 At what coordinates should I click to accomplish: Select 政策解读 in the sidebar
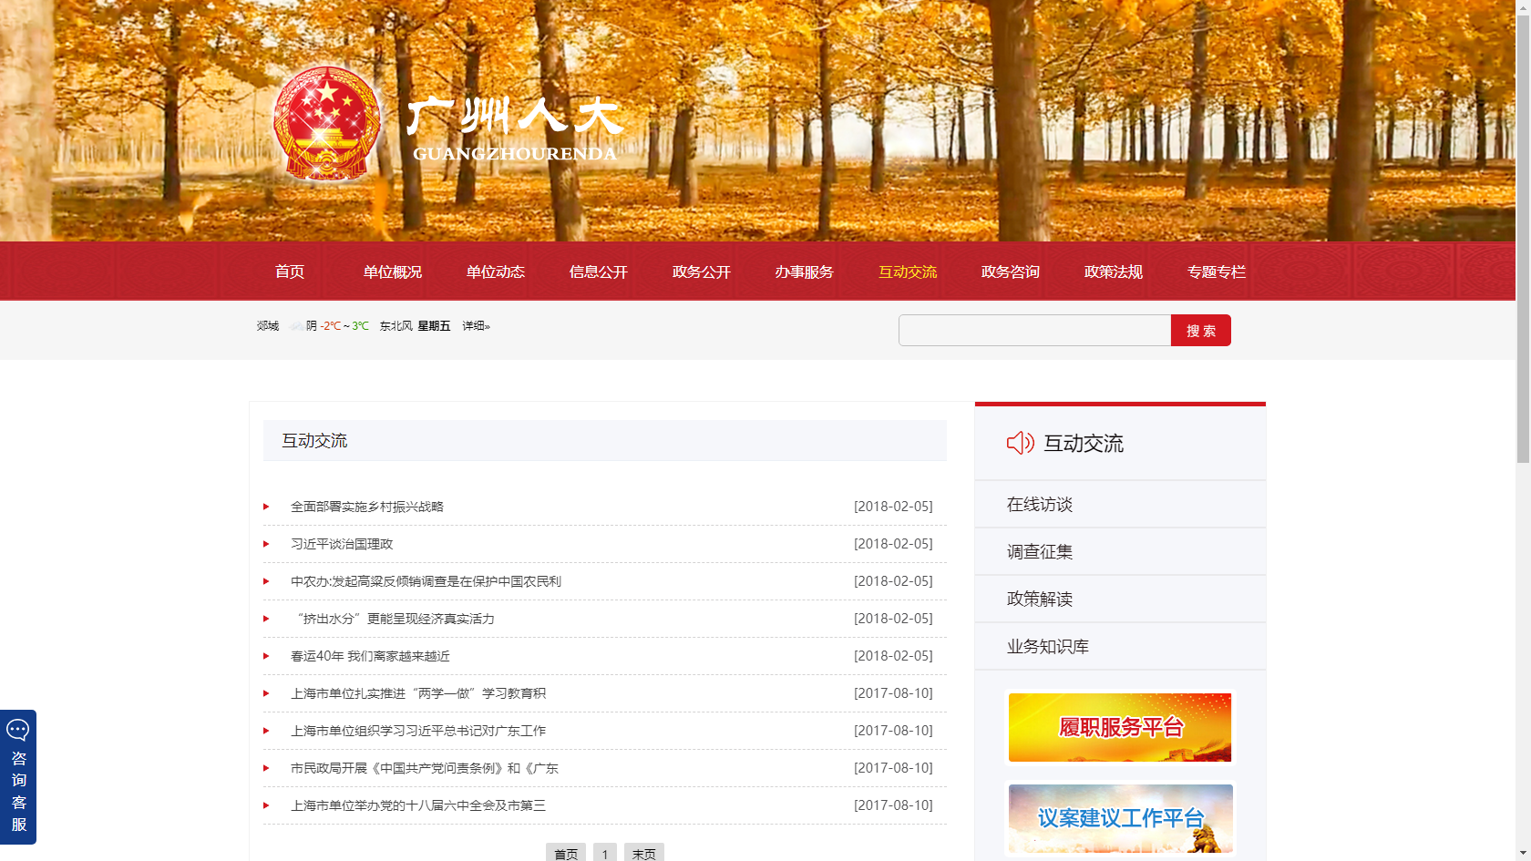pos(1040,600)
